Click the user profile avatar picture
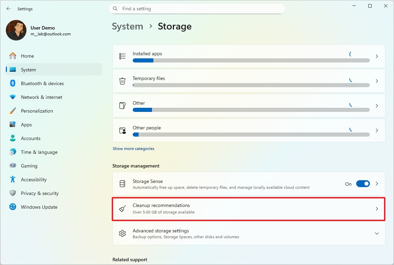394x265 pixels. pos(16,30)
